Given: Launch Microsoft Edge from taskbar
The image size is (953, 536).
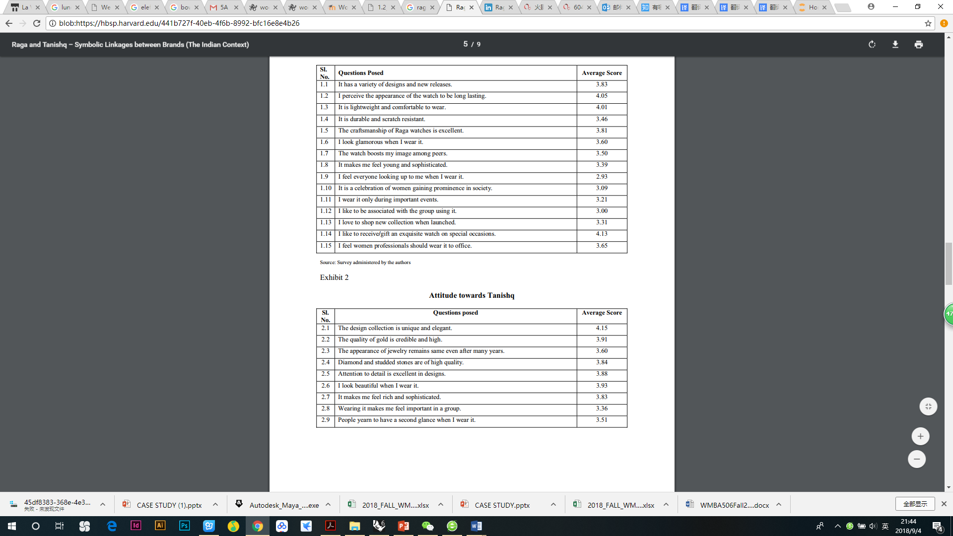Looking at the screenshot, I should click(x=112, y=526).
